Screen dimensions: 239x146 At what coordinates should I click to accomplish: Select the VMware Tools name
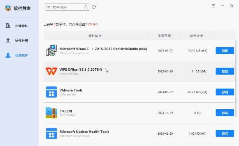pos(71,90)
